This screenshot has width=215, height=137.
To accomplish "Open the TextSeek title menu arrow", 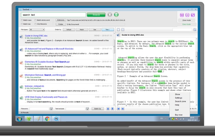I will coord(31,10).
